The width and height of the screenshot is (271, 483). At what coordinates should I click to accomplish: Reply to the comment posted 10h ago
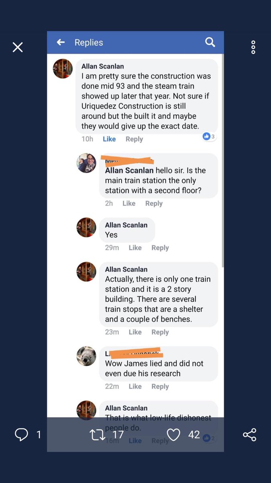point(134,139)
